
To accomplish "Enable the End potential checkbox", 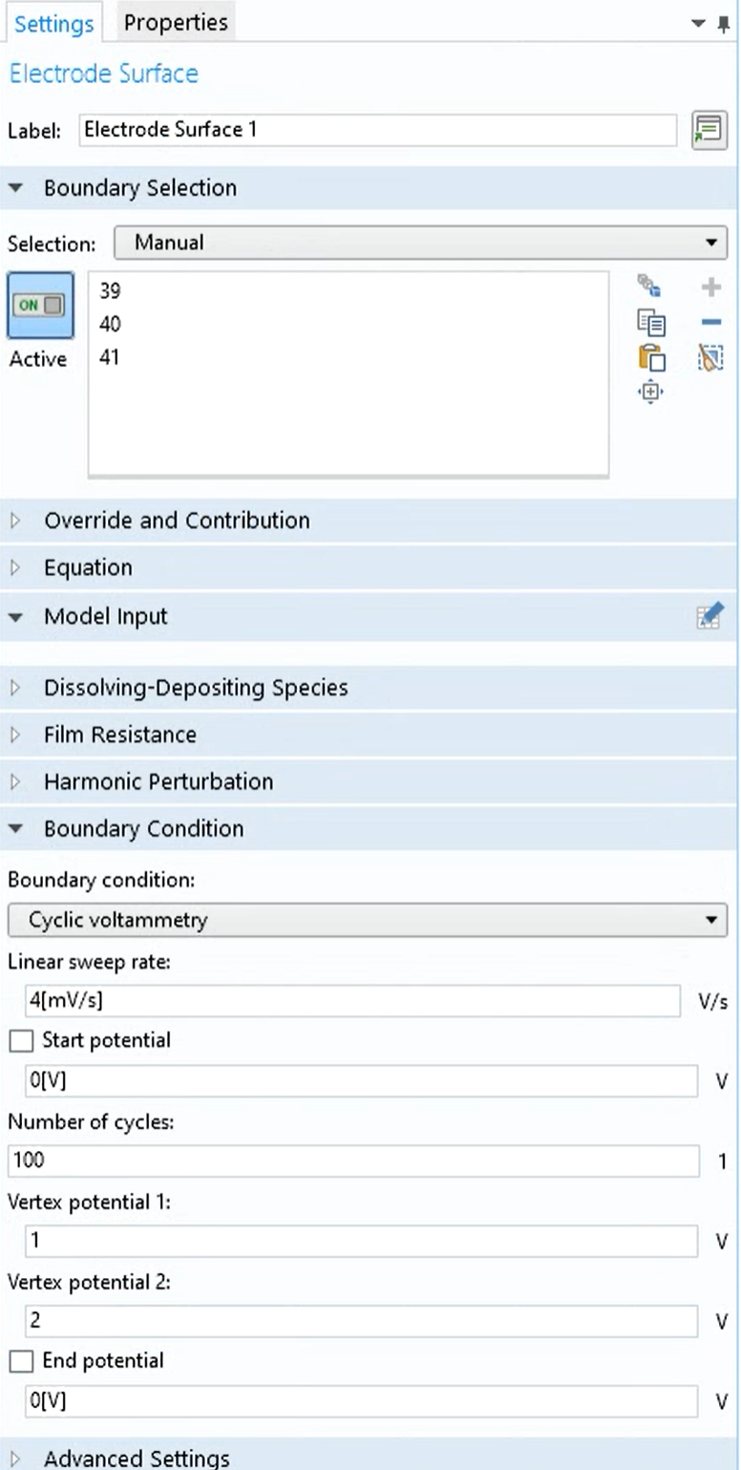I will [x=21, y=1361].
